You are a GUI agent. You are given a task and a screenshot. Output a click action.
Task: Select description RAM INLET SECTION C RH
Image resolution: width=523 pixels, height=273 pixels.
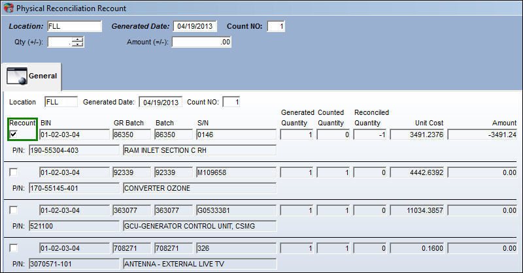click(200, 150)
